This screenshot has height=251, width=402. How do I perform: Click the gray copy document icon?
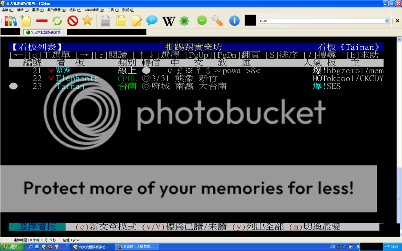click(x=105, y=21)
